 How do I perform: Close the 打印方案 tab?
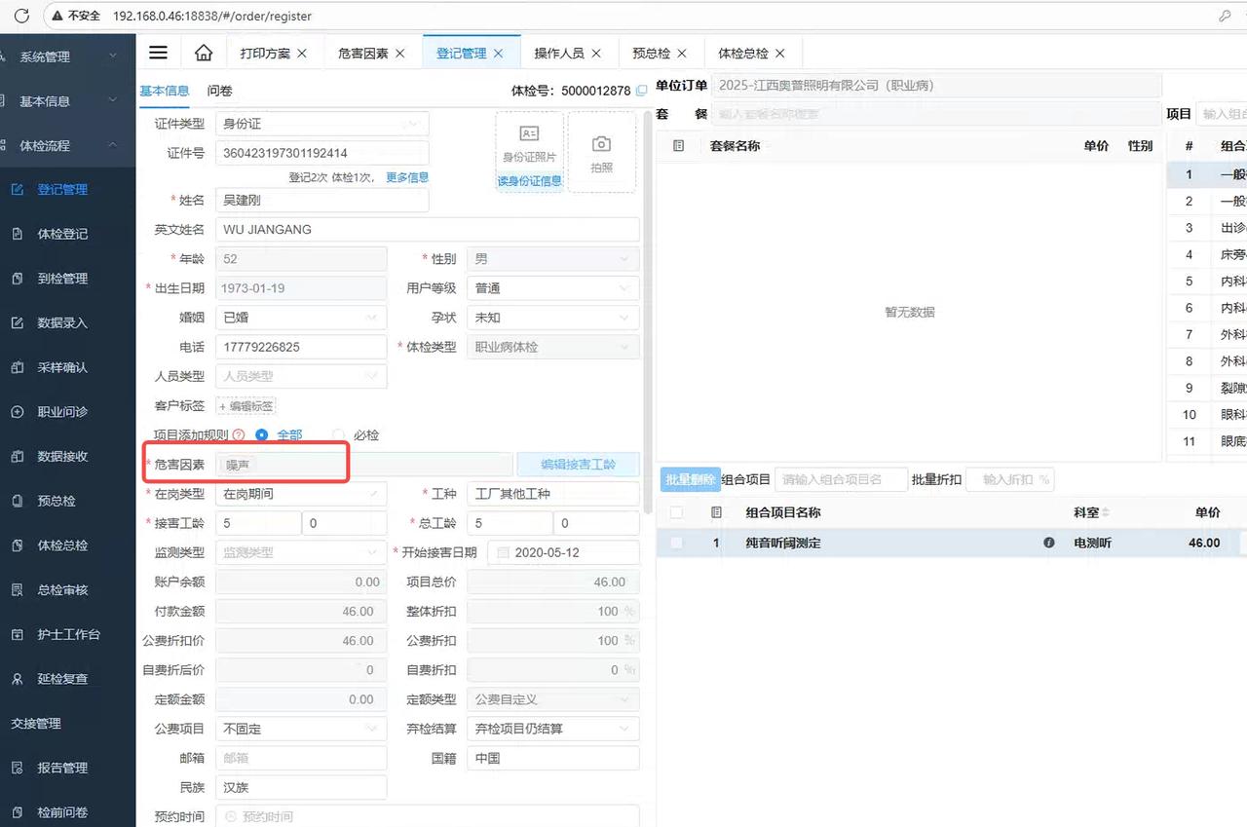302,54
